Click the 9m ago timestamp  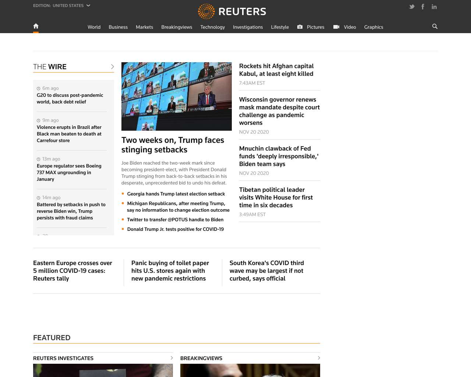coord(50,120)
